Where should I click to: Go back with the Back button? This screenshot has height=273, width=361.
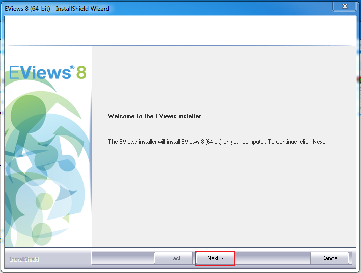(173, 258)
